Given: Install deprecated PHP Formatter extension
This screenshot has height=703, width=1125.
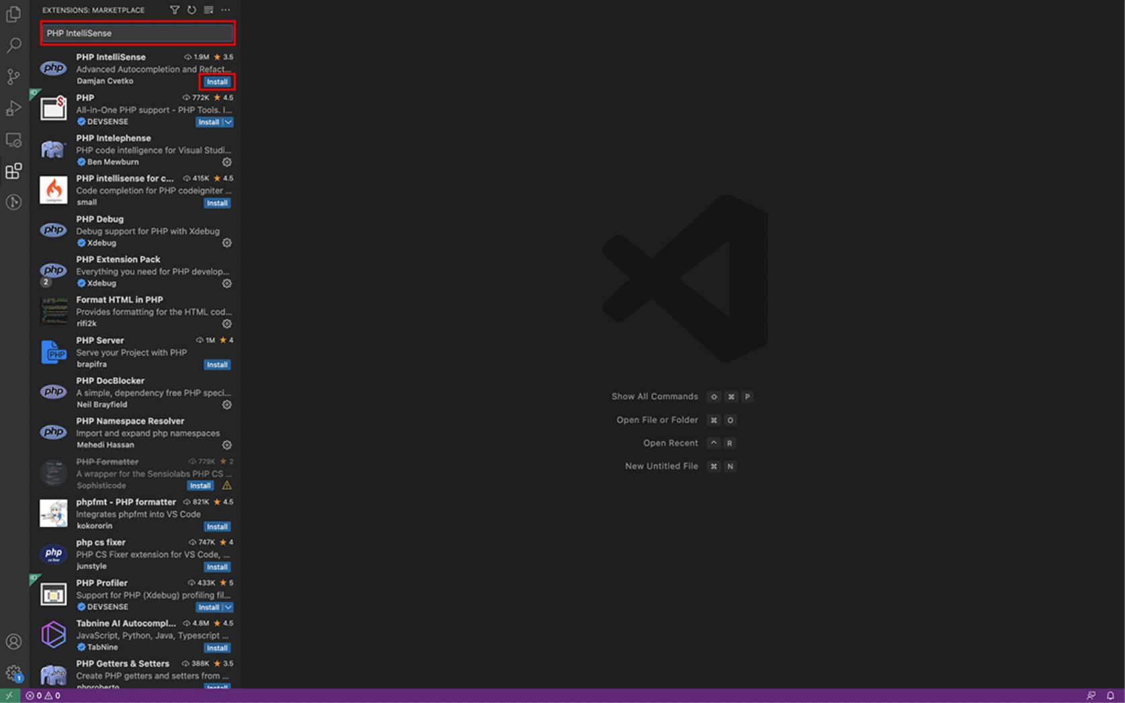Looking at the screenshot, I should [x=200, y=486].
